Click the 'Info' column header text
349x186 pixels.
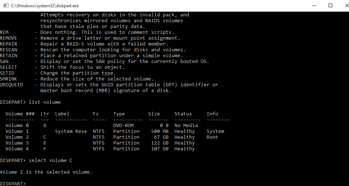click(x=212, y=114)
